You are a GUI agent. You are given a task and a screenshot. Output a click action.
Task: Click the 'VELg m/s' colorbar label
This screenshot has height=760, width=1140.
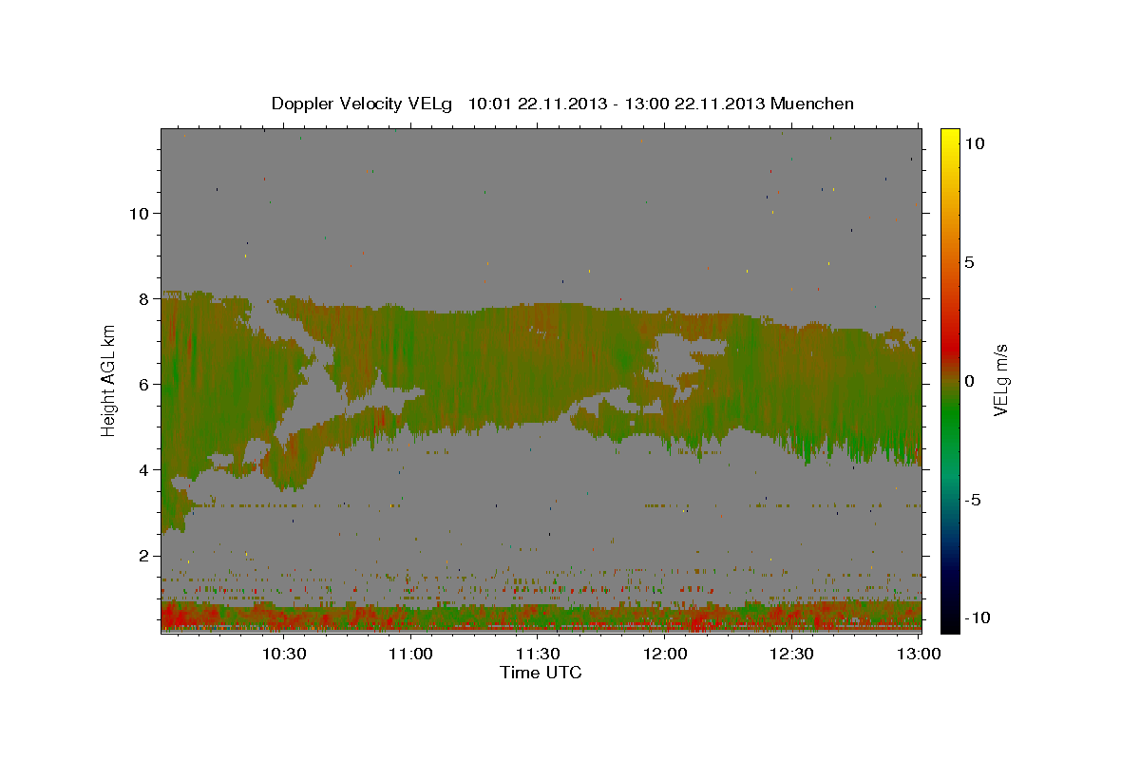[x=1000, y=381]
